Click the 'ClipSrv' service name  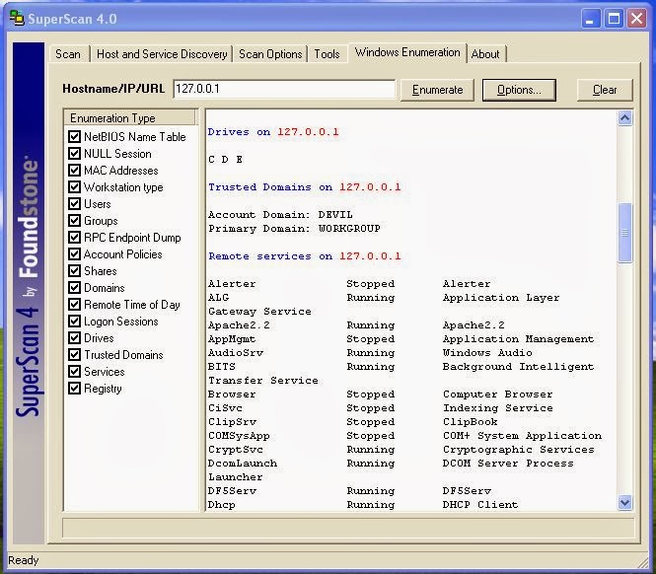click(232, 422)
